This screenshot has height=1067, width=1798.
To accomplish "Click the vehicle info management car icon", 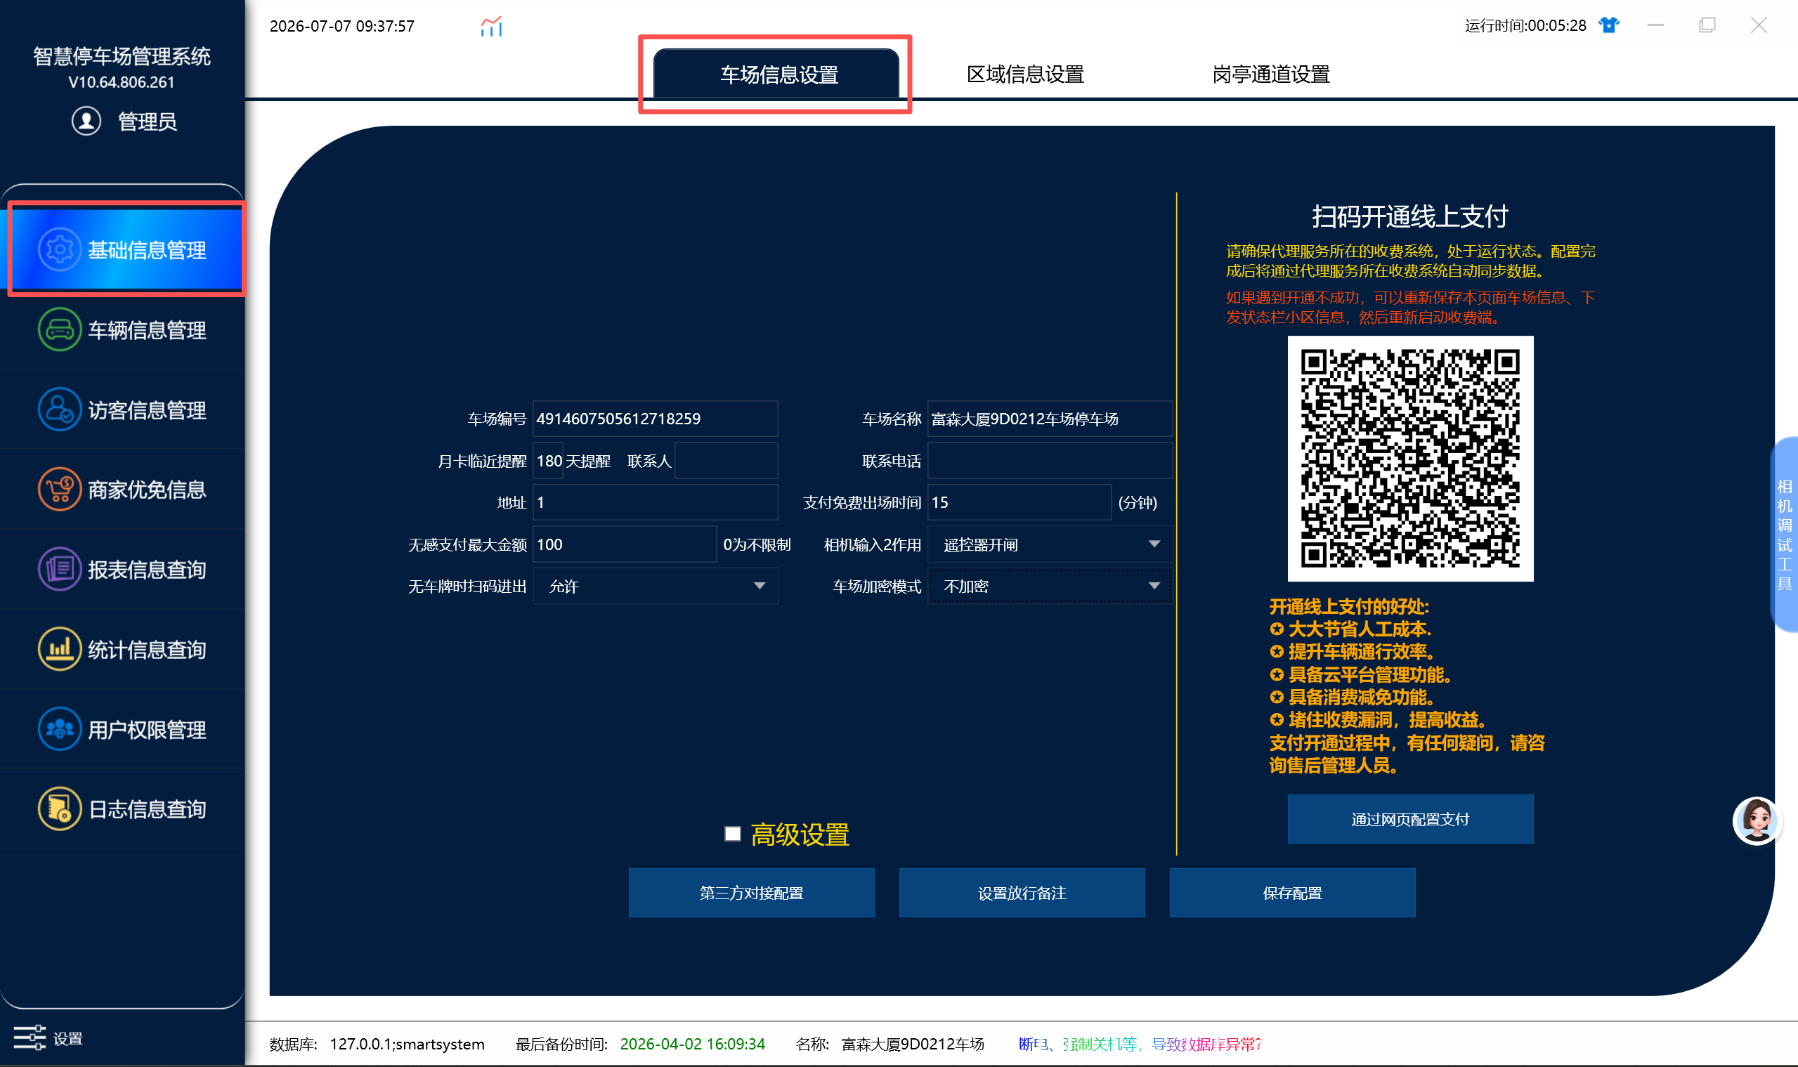I will pyautogui.click(x=60, y=330).
